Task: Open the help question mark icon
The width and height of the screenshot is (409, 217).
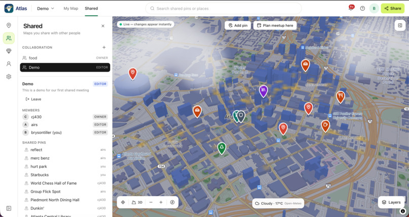Action: [x=362, y=8]
